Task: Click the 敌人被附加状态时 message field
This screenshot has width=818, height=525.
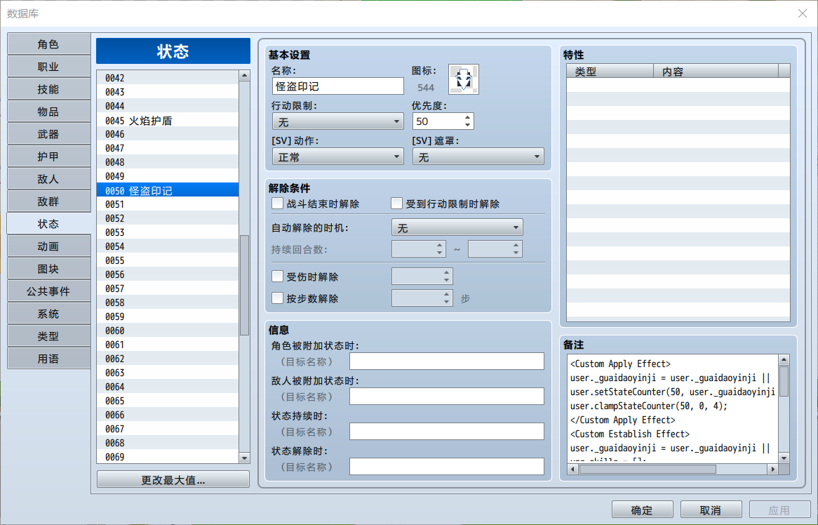Action: point(447,396)
